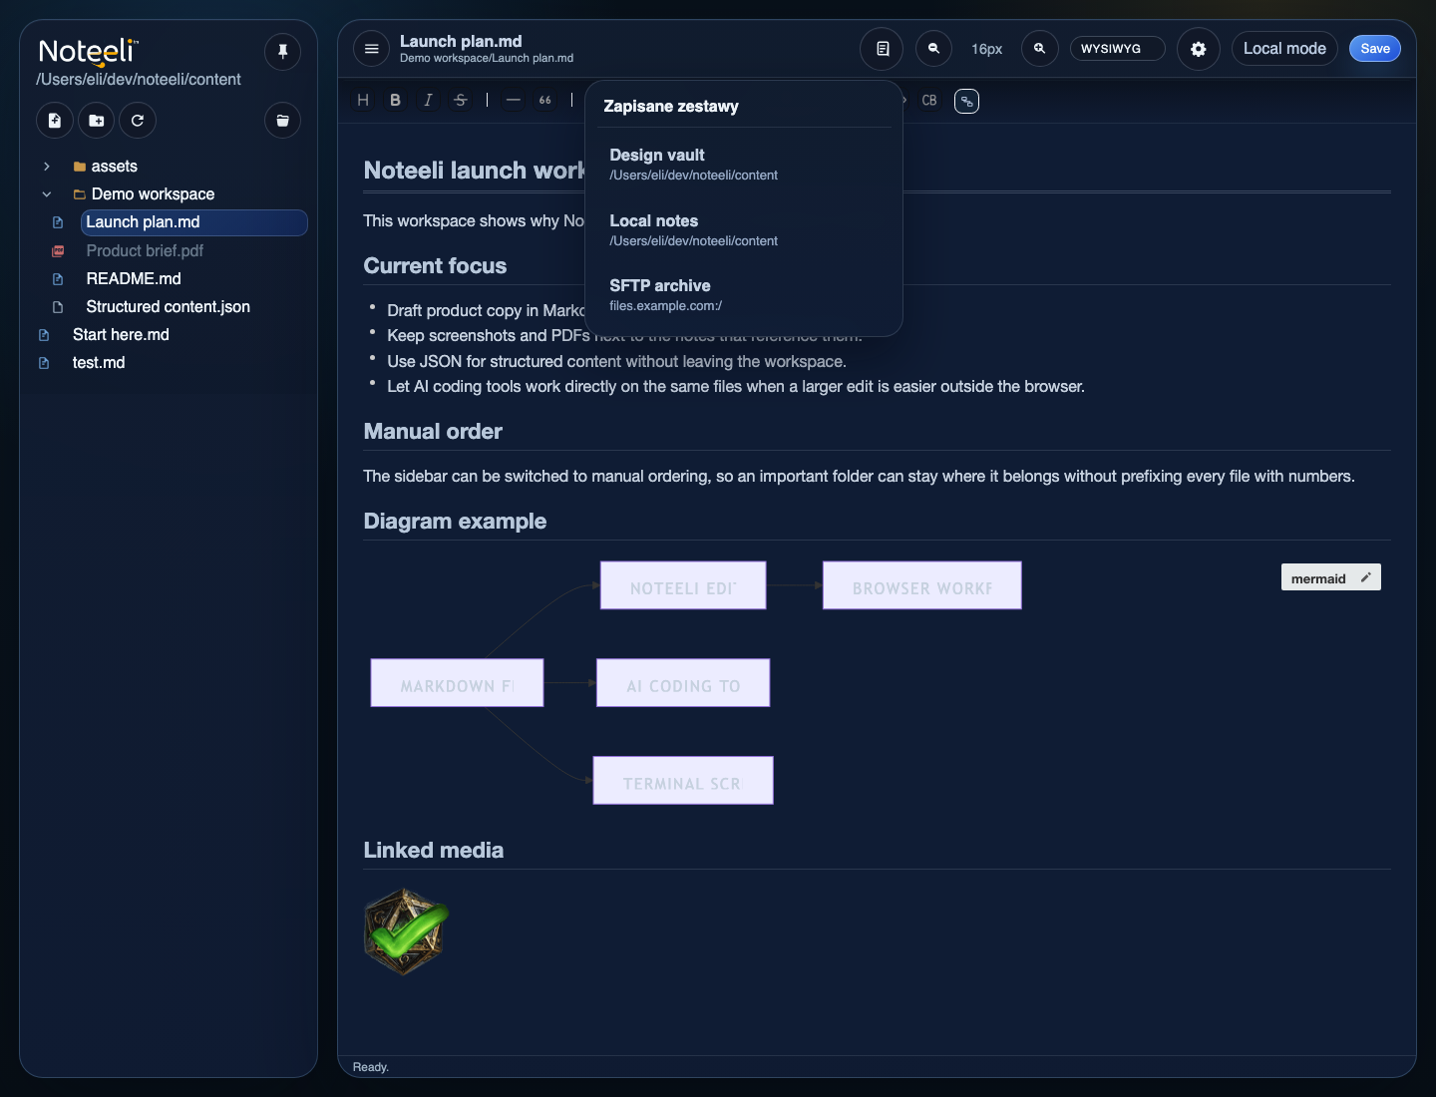The height and width of the screenshot is (1097, 1436).
Task: Open settings with the gear icon
Action: click(1198, 48)
